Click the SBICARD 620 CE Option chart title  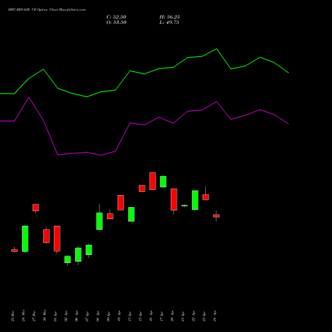tap(46, 10)
